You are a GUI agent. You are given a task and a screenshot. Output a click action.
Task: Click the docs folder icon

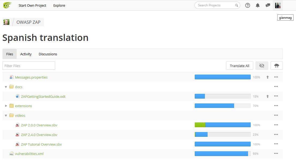tap(12, 87)
